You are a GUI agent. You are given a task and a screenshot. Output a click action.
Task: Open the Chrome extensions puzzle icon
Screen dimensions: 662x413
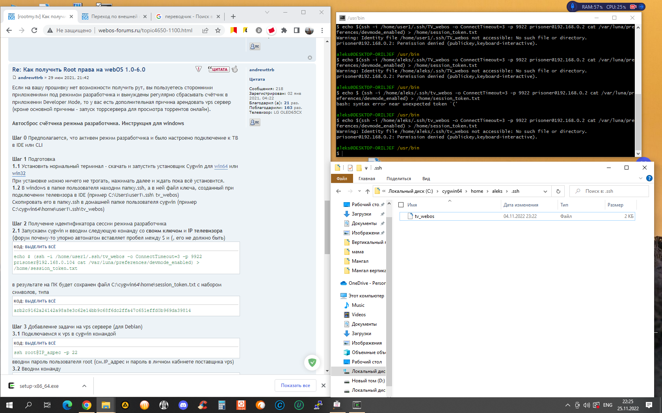point(284,30)
